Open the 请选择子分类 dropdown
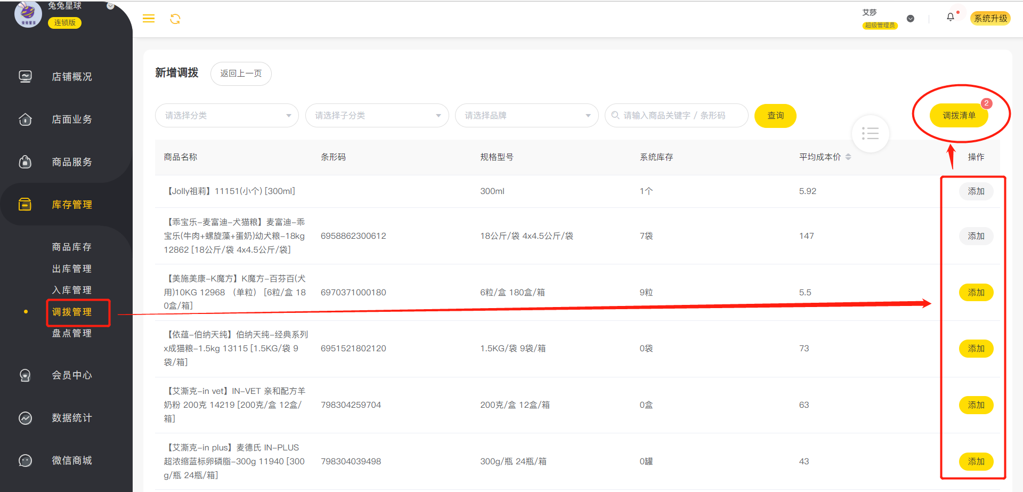The image size is (1023, 492). tap(377, 116)
